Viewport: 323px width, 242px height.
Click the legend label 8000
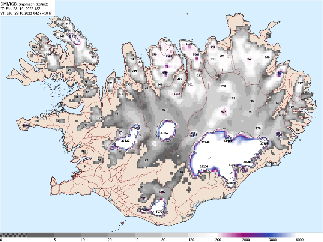point(300,240)
